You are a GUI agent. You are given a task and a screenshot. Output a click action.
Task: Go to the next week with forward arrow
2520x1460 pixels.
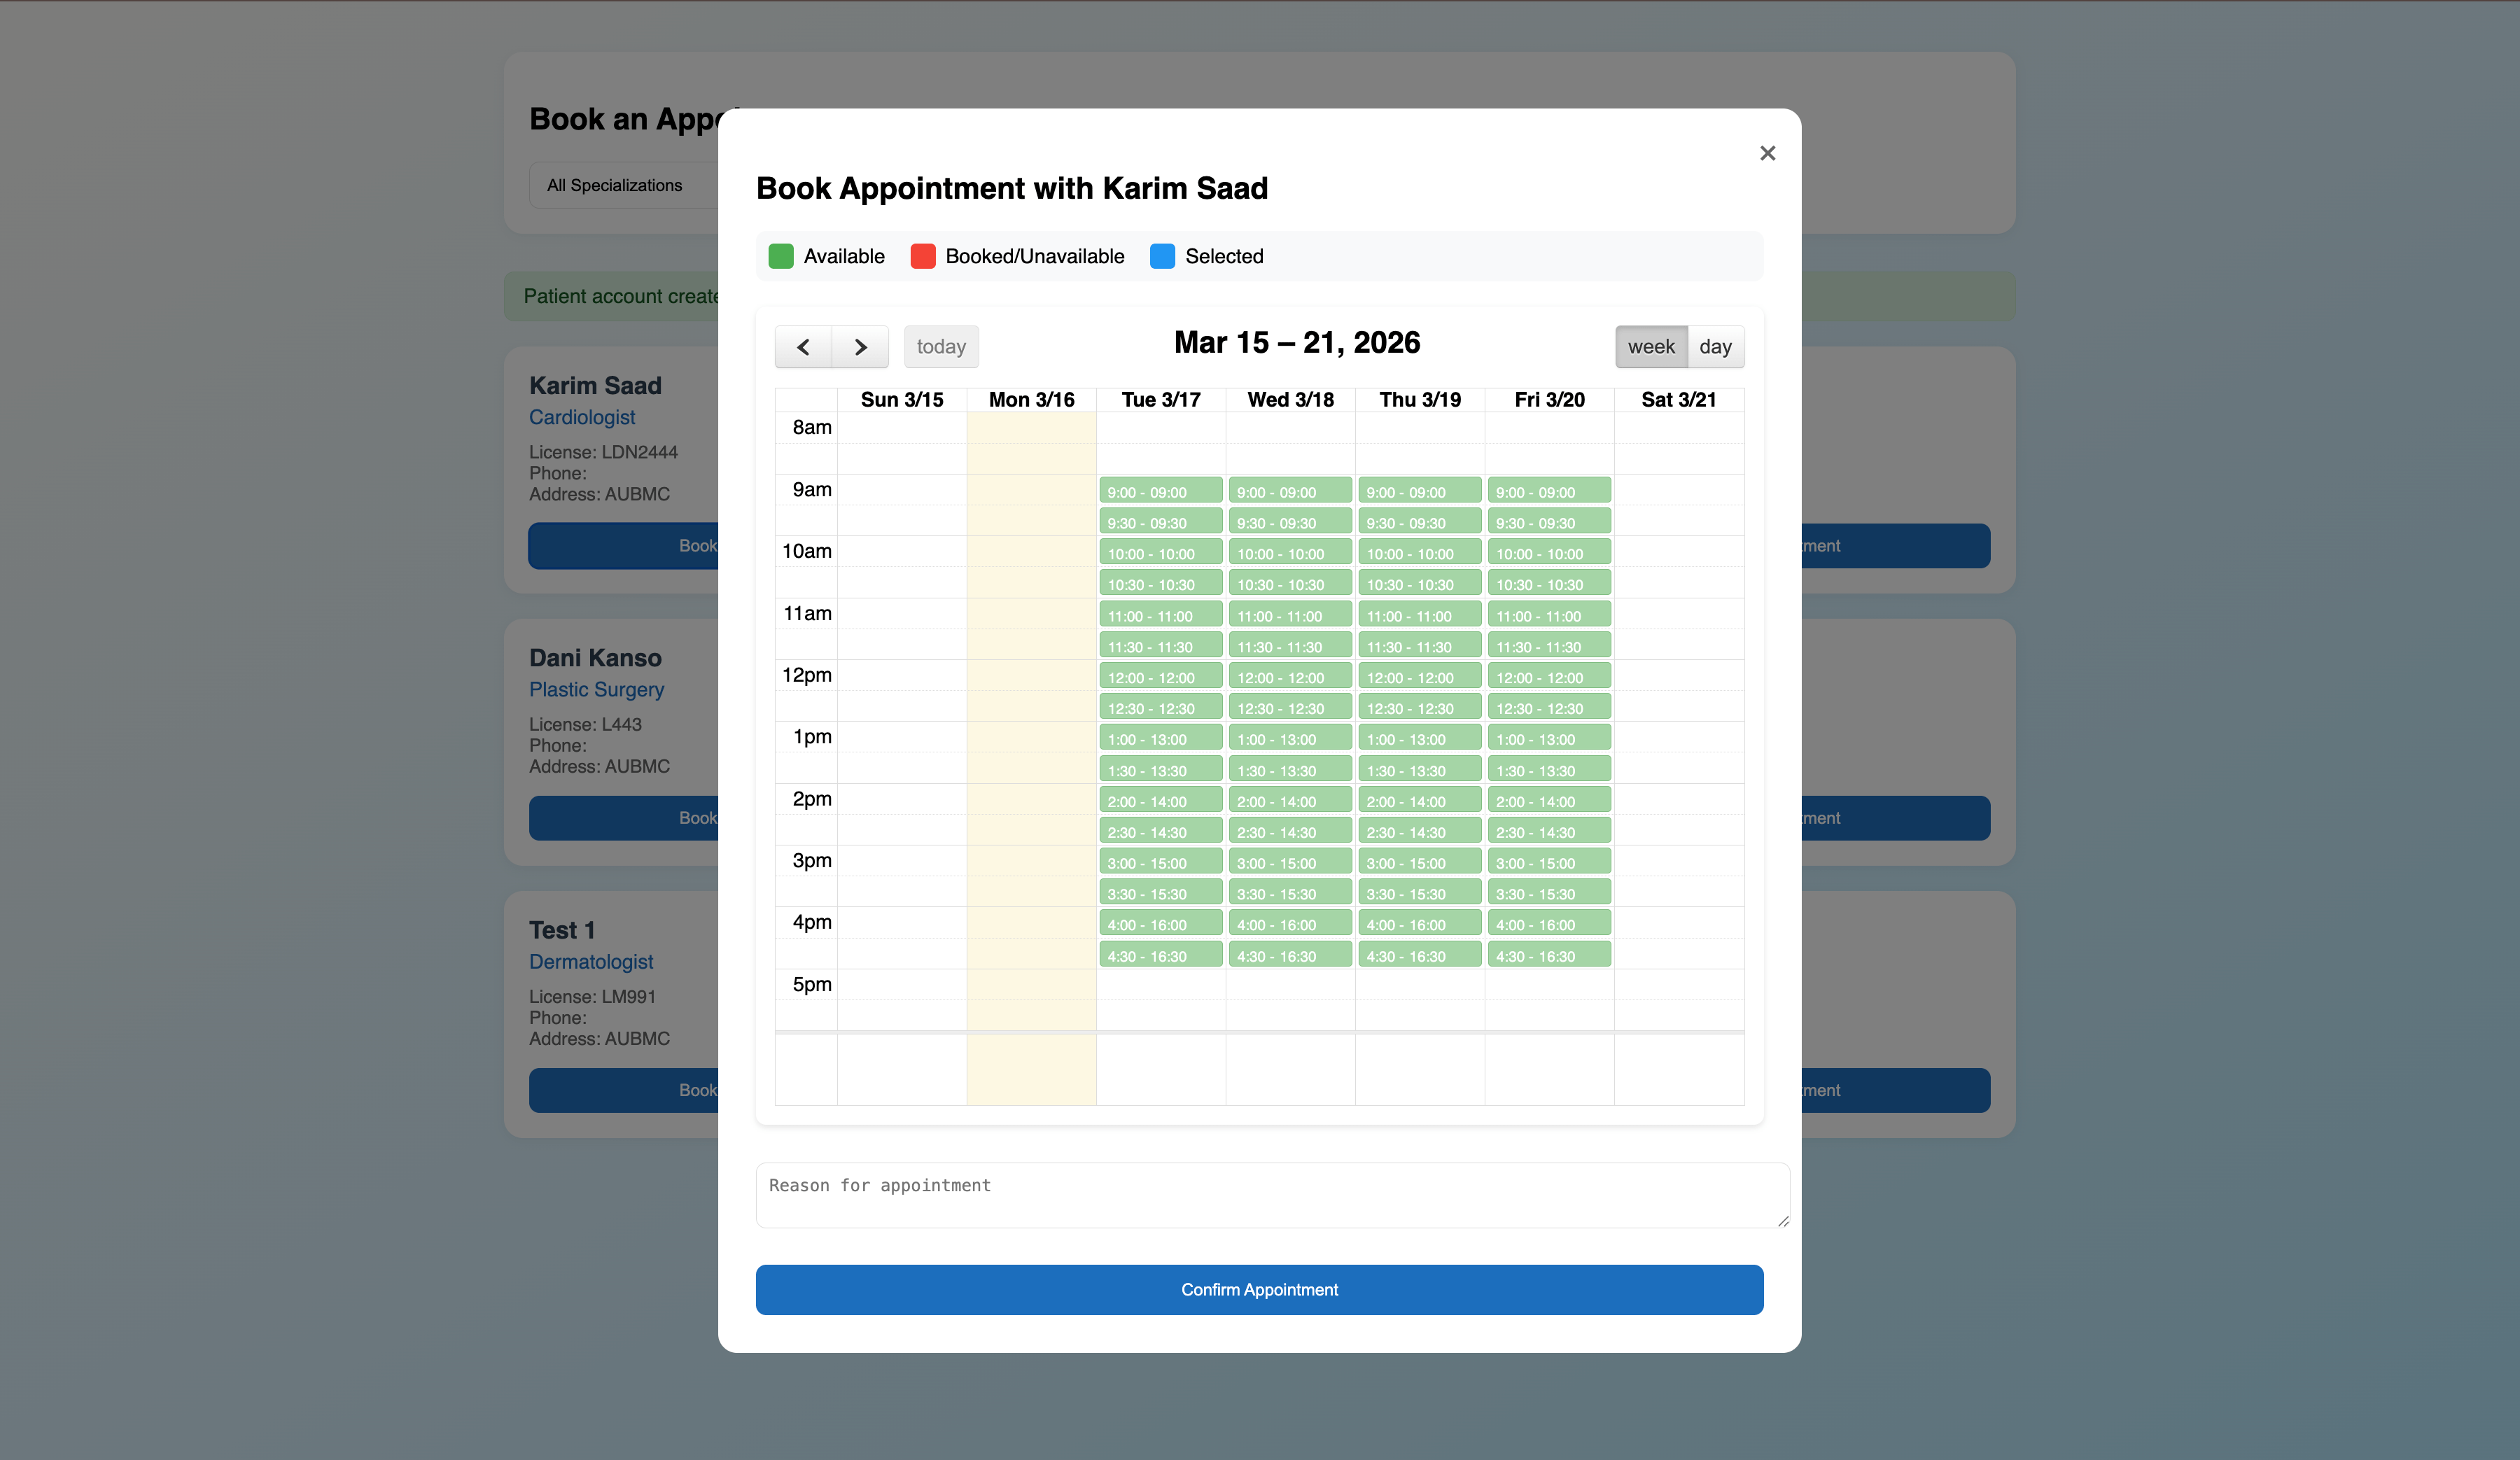click(860, 347)
